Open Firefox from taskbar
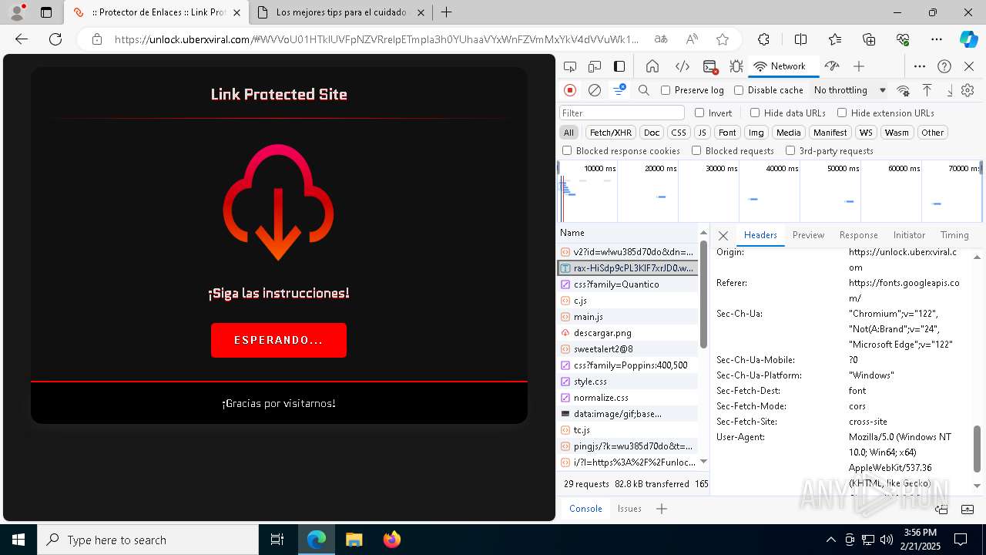 point(392,540)
